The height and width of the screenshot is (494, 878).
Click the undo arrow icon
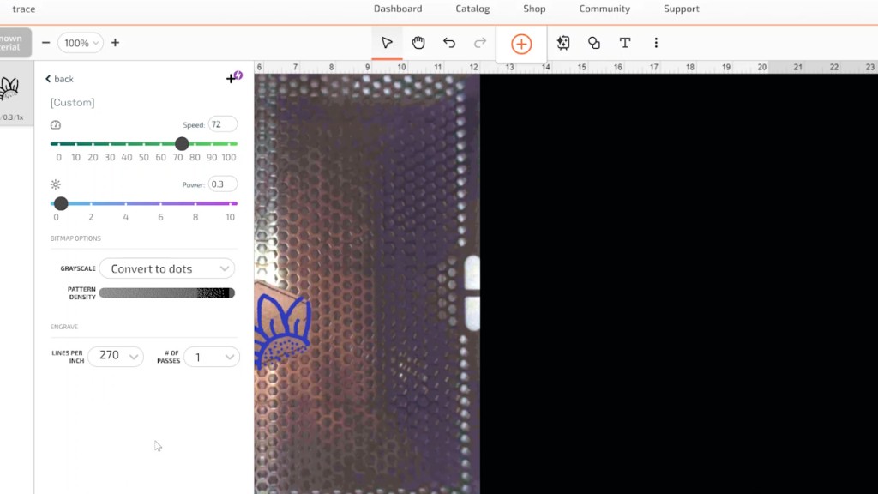click(449, 43)
